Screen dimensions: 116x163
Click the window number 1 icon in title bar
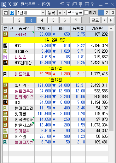click(4, 4)
